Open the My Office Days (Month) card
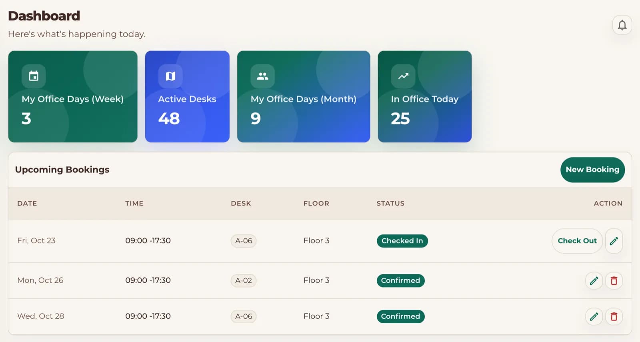 [304, 96]
